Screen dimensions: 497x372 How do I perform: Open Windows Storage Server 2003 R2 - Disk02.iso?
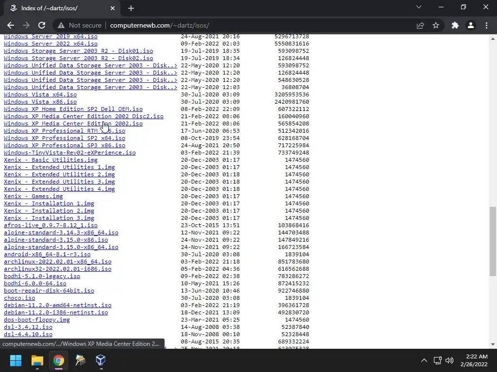tap(78, 58)
